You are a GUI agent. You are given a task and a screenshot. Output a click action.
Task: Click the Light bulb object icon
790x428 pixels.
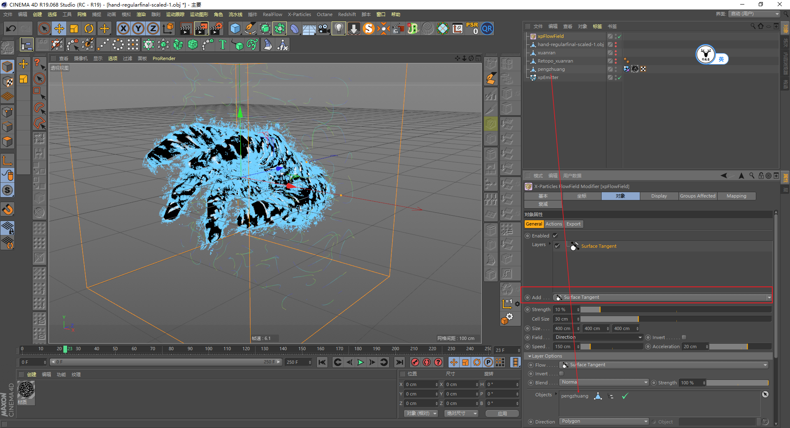tap(338, 28)
